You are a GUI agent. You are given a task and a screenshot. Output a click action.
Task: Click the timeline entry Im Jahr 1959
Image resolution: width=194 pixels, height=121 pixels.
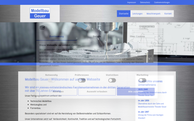pos(144,100)
